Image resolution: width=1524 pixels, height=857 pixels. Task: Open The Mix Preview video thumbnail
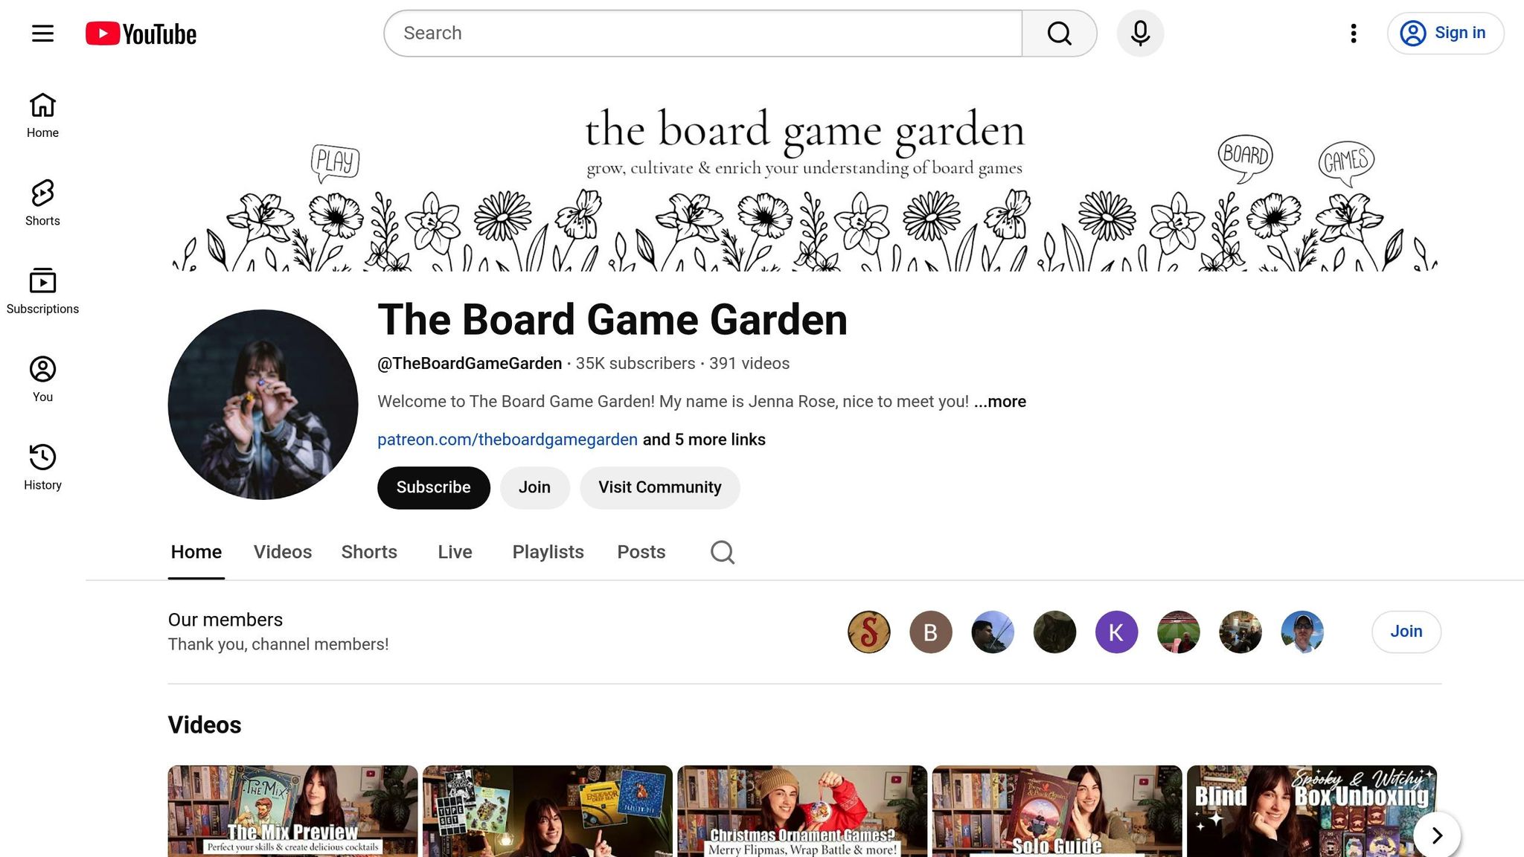click(x=292, y=811)
